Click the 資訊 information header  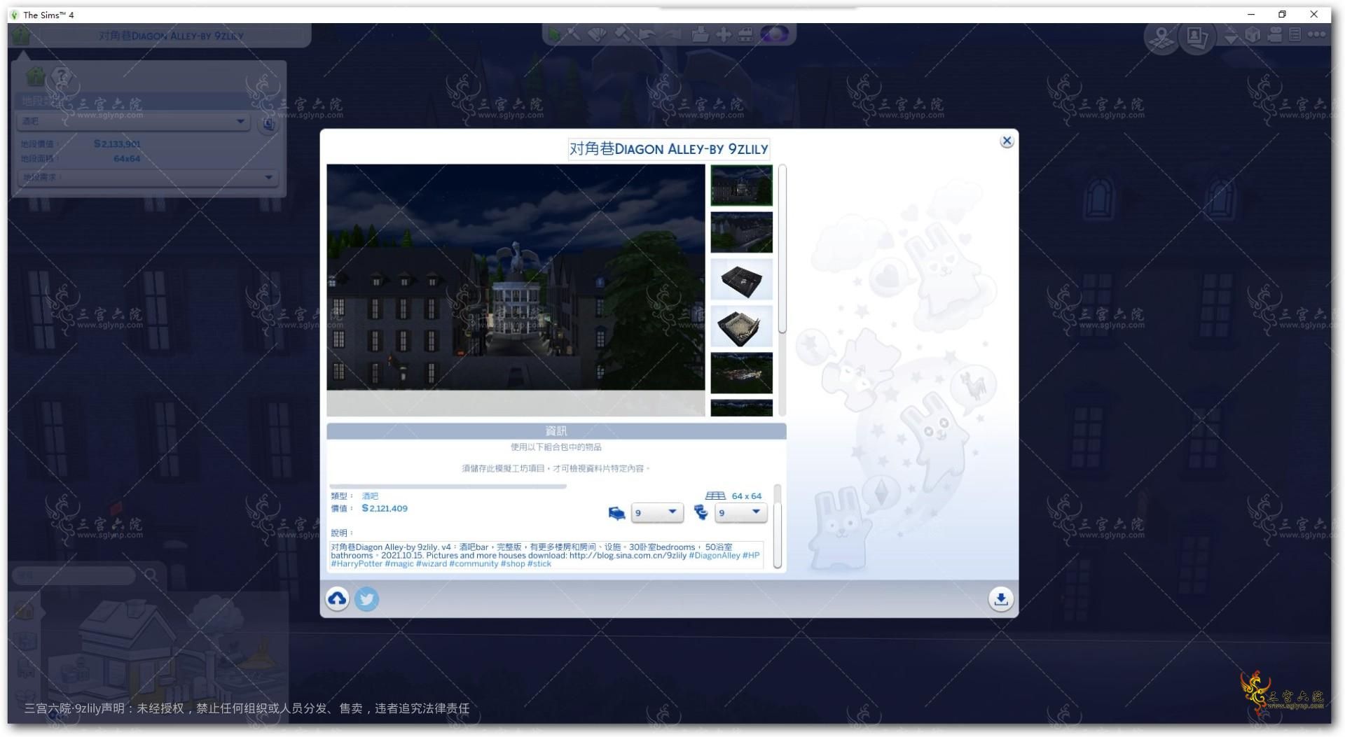tap(556, 430)
